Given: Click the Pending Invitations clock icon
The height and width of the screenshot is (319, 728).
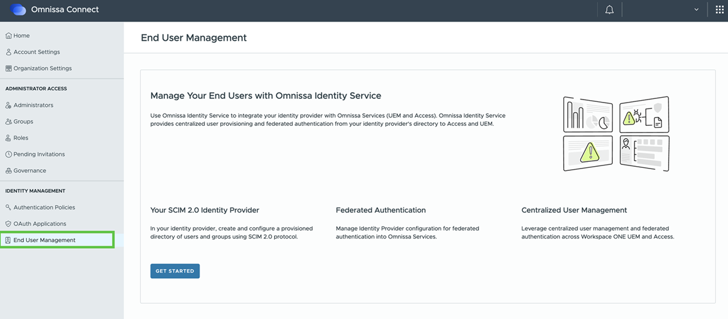Looking at the screenshot, I should [x=8, y=154].
